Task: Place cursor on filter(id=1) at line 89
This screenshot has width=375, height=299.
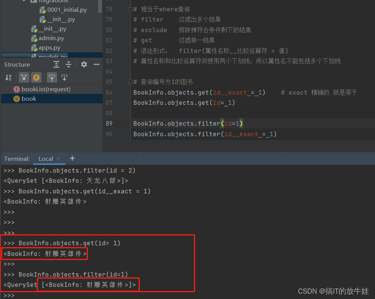Action: (220, 123)
